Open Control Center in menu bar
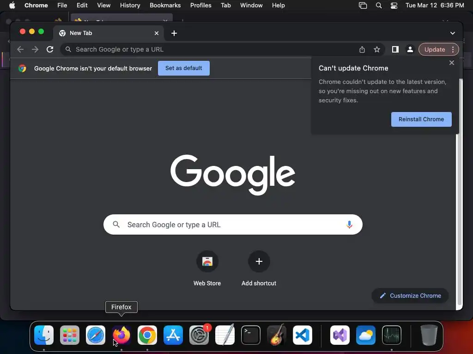 [x=394, y=5]
